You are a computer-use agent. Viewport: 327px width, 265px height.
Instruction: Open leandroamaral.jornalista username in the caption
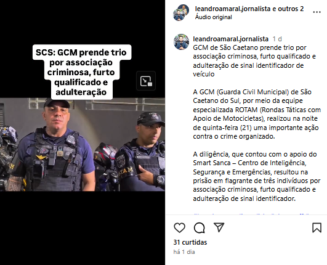pos(231,39)
